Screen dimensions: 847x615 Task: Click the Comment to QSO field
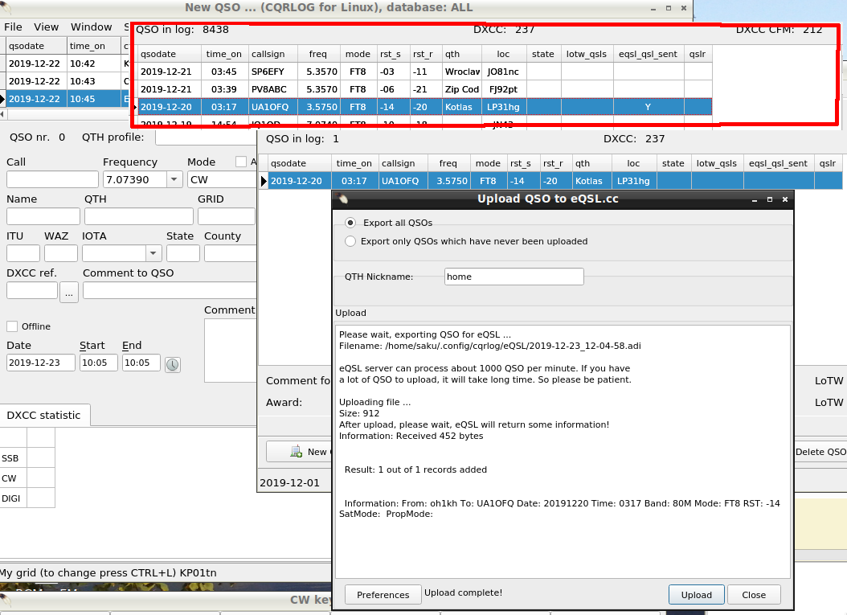pos(170,290)
